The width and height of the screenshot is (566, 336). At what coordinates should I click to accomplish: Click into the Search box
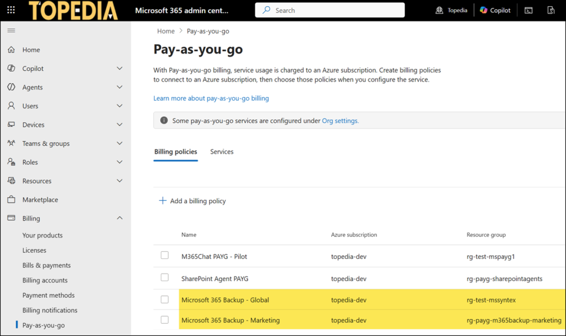pyautogui.click(x=329, y=10)
